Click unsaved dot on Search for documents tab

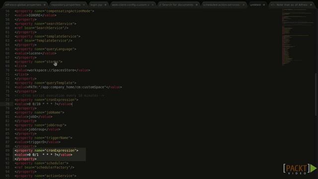[197, 4]
